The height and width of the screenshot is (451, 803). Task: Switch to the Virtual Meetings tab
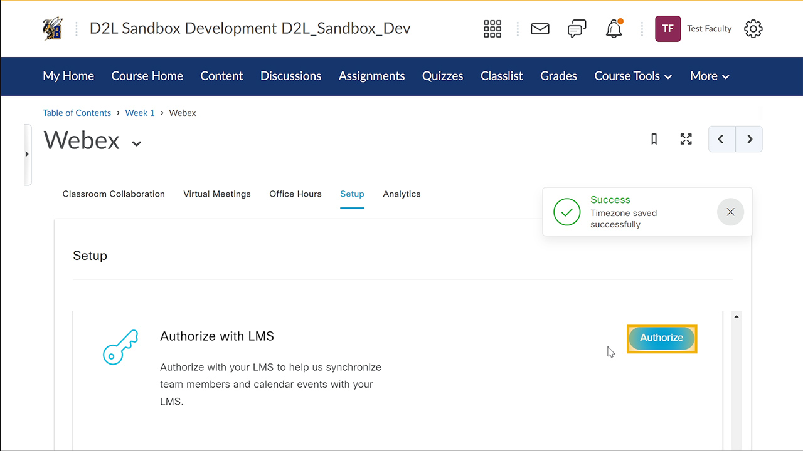click(216, 194)
